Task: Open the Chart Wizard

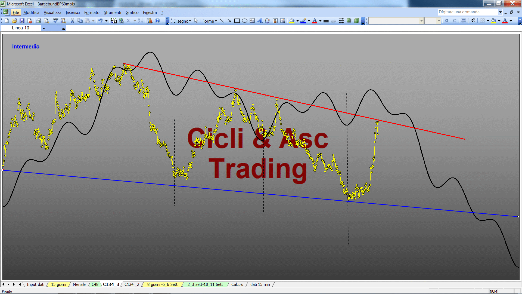Action: click(x=150, y=21)
